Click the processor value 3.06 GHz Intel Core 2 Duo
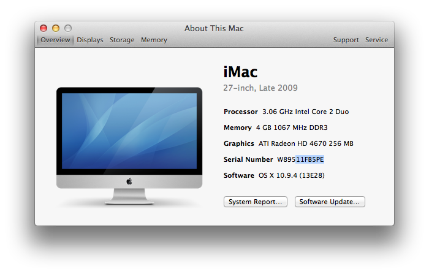This screenshot has height=274, width=429. click(306, 112)
